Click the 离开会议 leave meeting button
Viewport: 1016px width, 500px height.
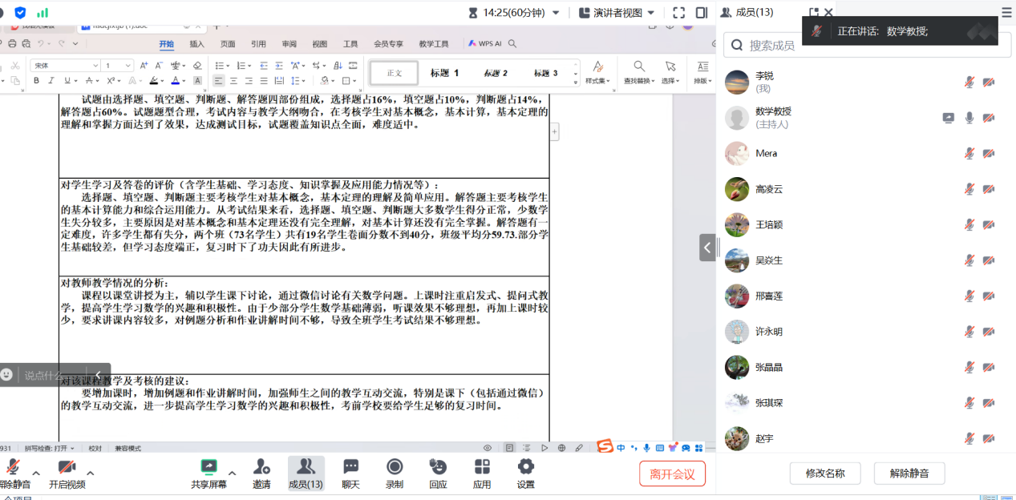pyautogui.click(x=672, y=474)
